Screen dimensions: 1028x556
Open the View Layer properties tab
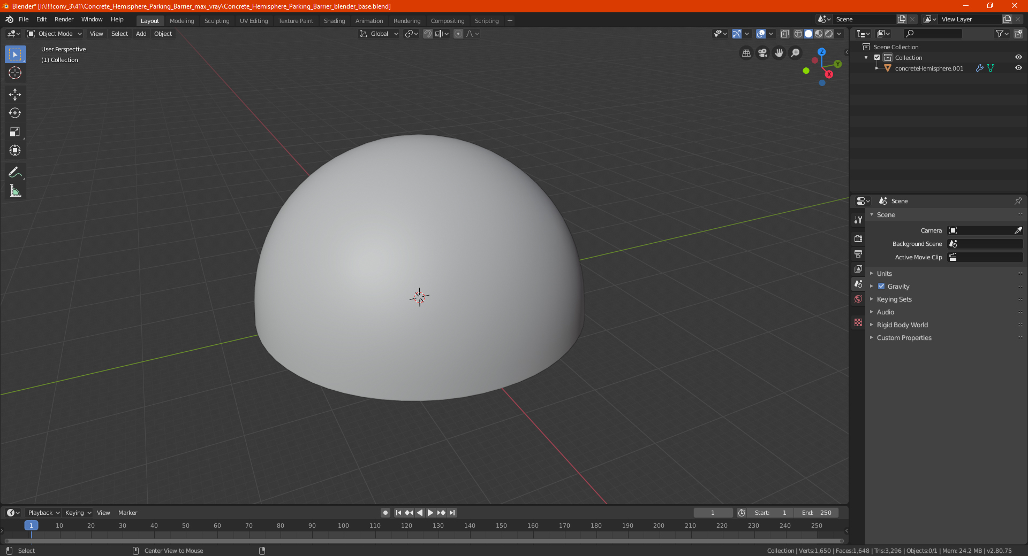(x=858, y=268)
